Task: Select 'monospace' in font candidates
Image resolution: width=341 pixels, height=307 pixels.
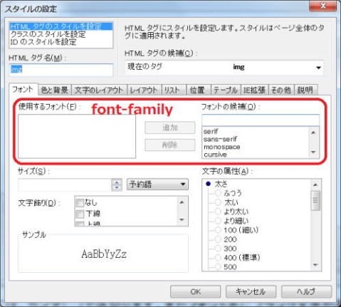Action: coord(222,147)
